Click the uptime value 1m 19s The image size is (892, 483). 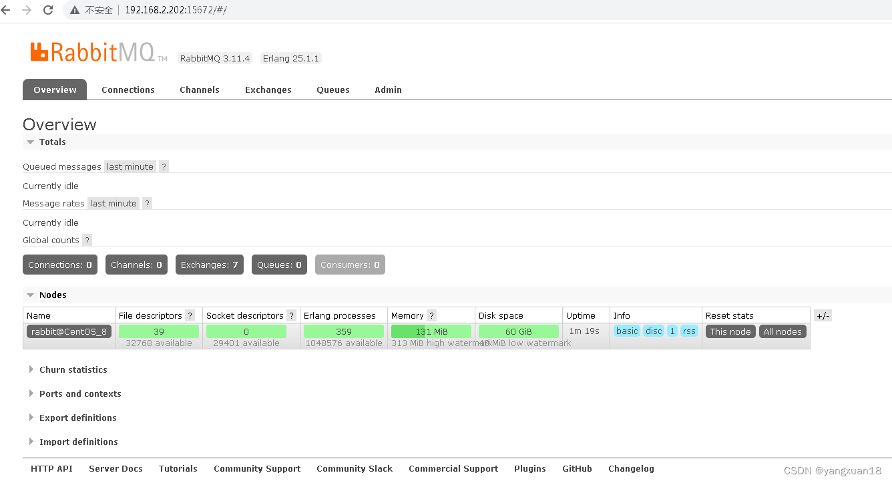pyautogui.click(x=584, y=331)
